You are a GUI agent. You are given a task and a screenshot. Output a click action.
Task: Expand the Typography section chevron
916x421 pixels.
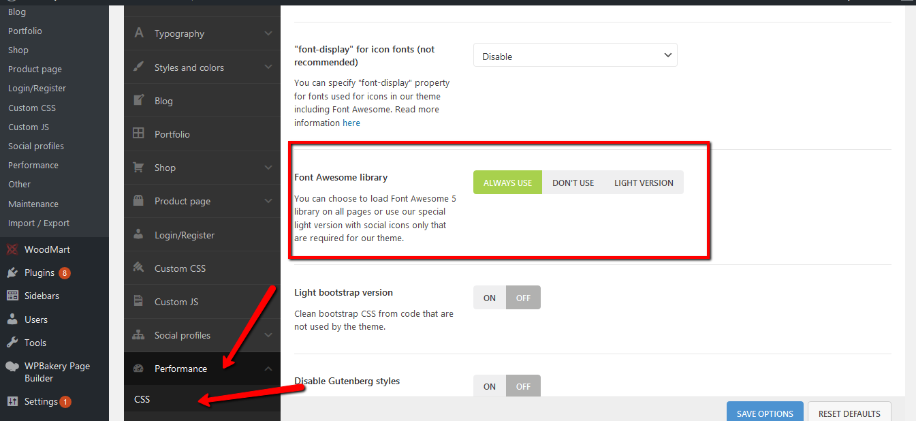[268, 33]
